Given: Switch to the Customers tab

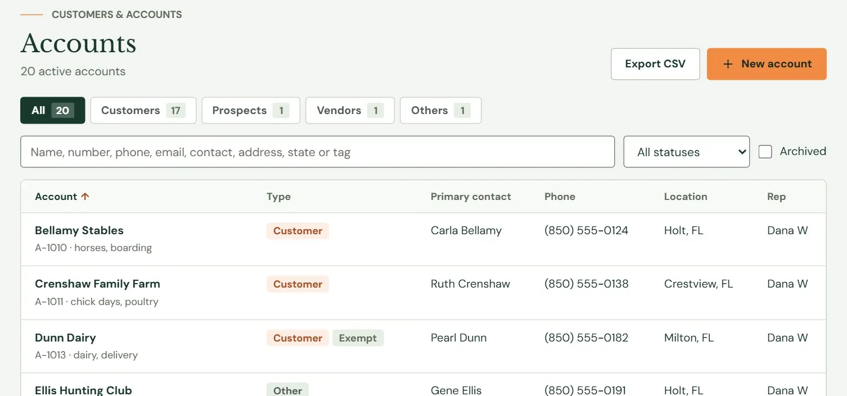Looking at the screenshot, I should [x=143, y=110].
